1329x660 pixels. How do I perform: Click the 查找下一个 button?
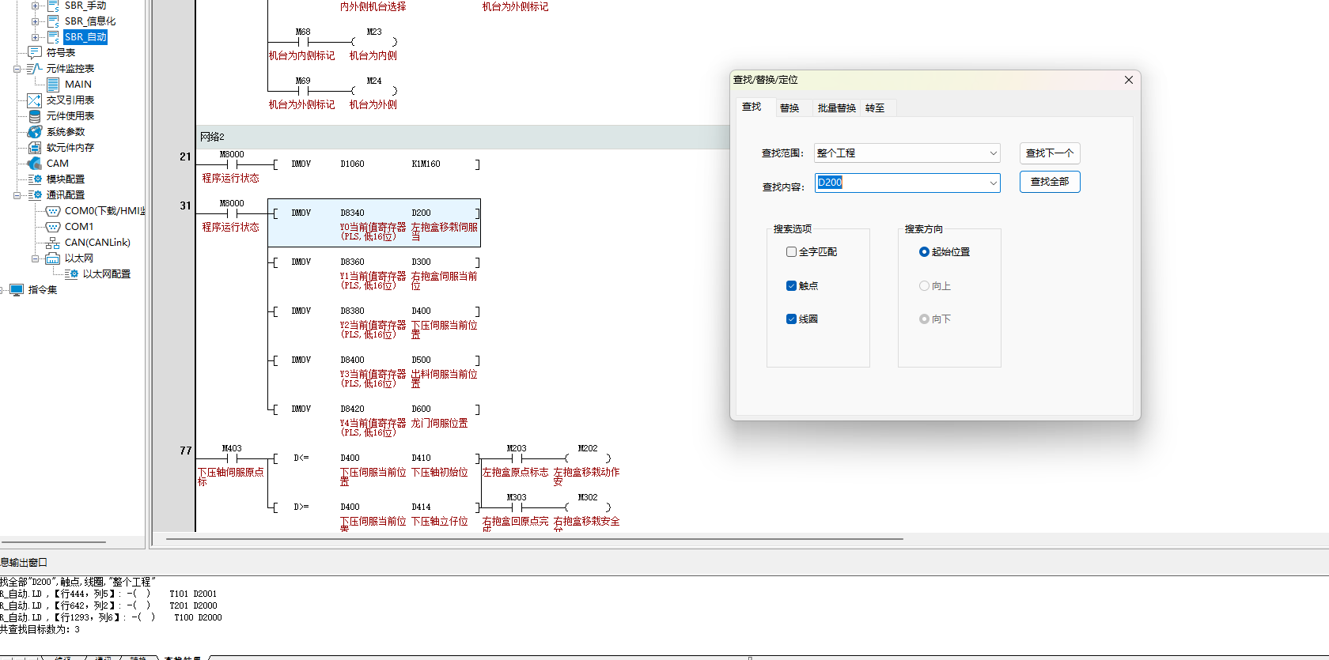1049,153
